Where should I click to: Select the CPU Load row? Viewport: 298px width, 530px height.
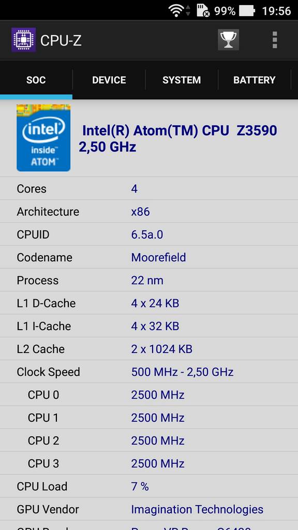pyautogui.click(x=149, y=486)
